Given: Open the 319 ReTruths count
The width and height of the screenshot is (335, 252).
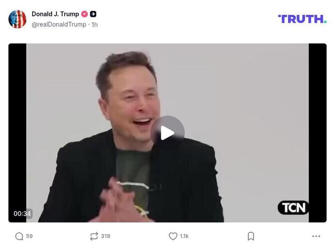Looking at the screenshot, I should (106, 236).
